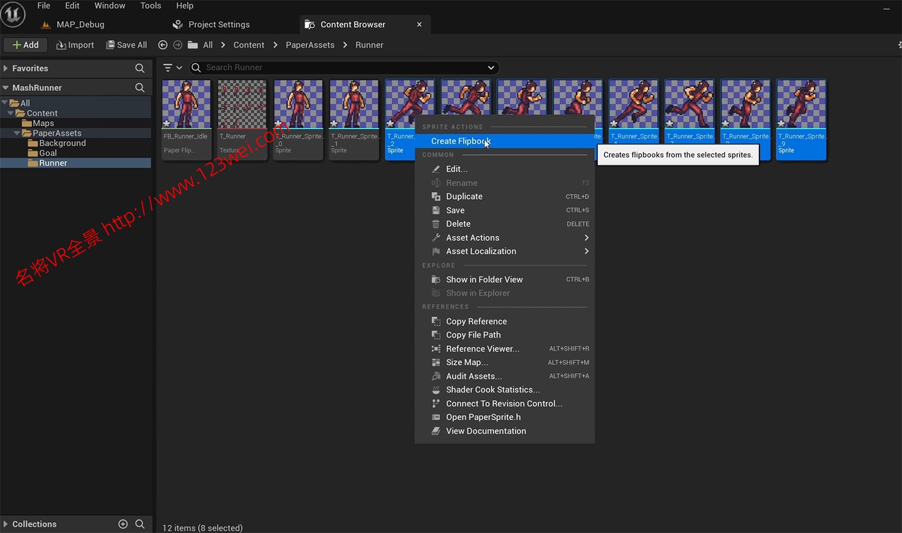Add a new collection with plus icon
The image size is (902, 533).
[x=123, y=524]
